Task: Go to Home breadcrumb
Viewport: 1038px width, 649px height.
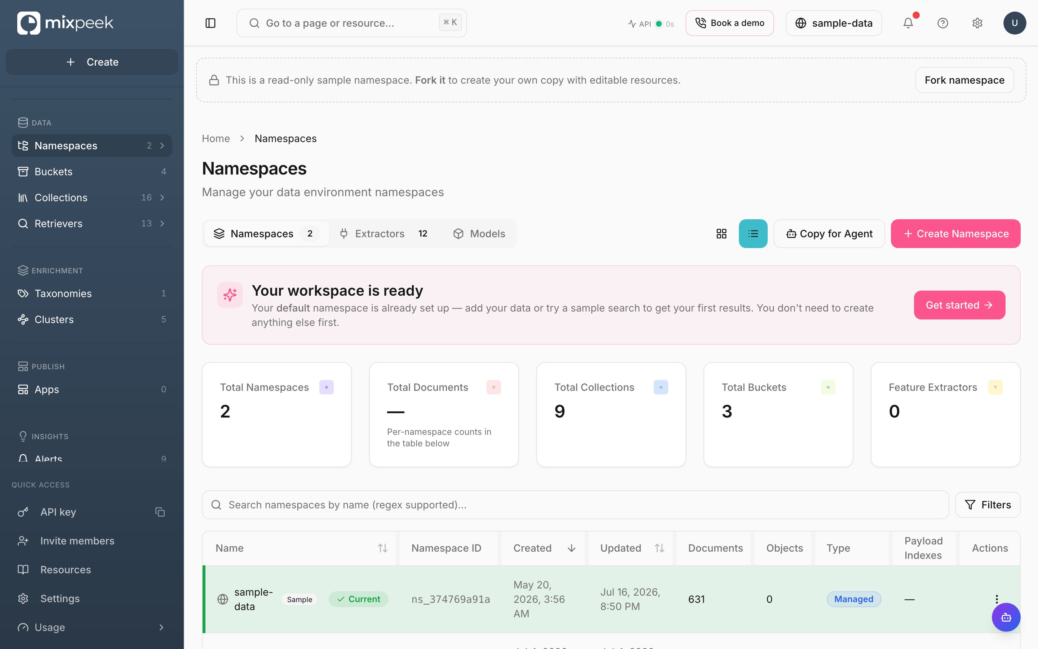Action: (216, 139)
